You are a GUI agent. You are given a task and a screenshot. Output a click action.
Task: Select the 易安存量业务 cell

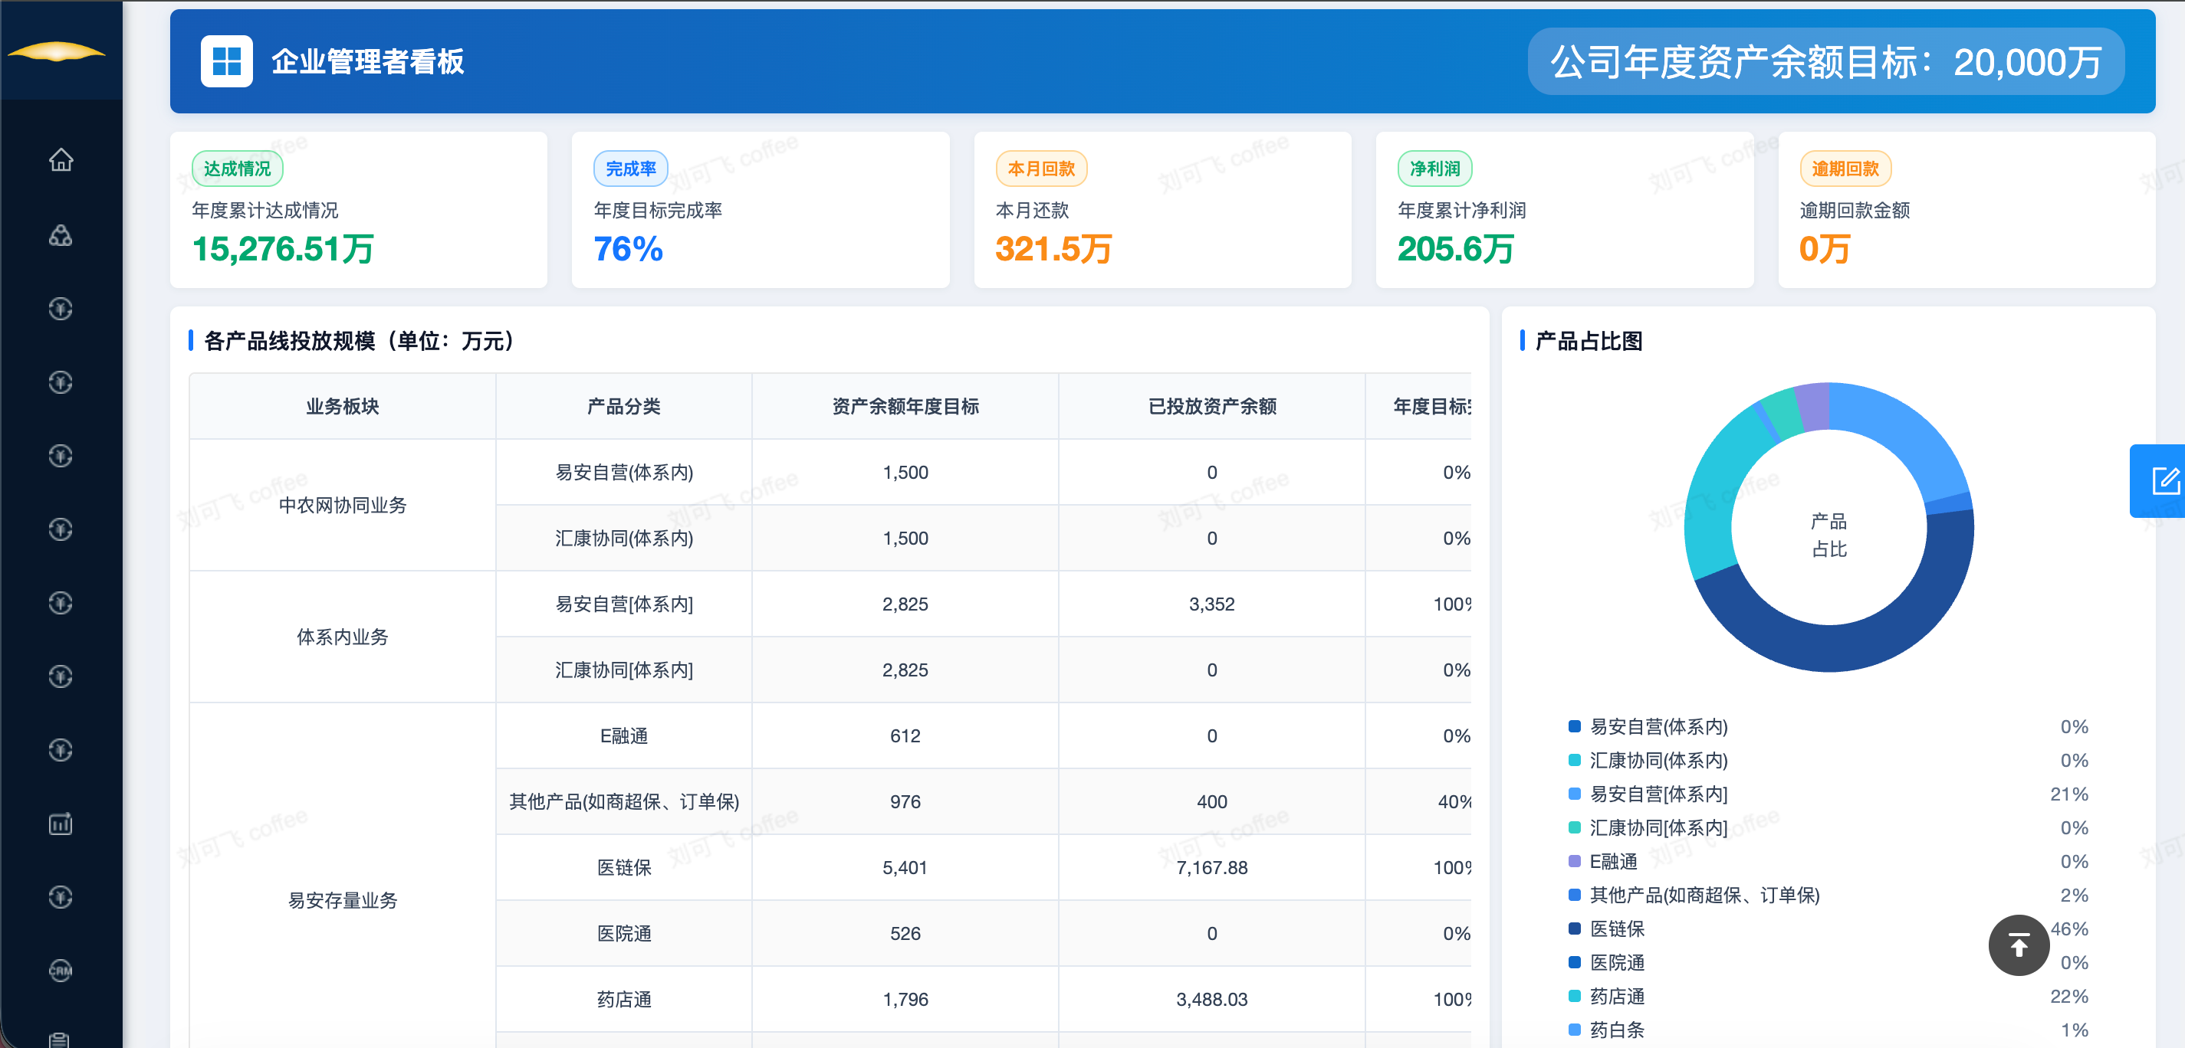(x=342, y=900)
